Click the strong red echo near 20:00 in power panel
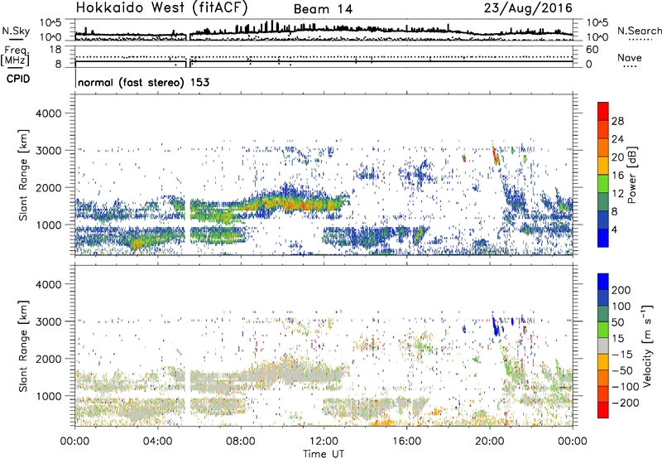Viewport: 662px width, 459px height. point(496,156)
